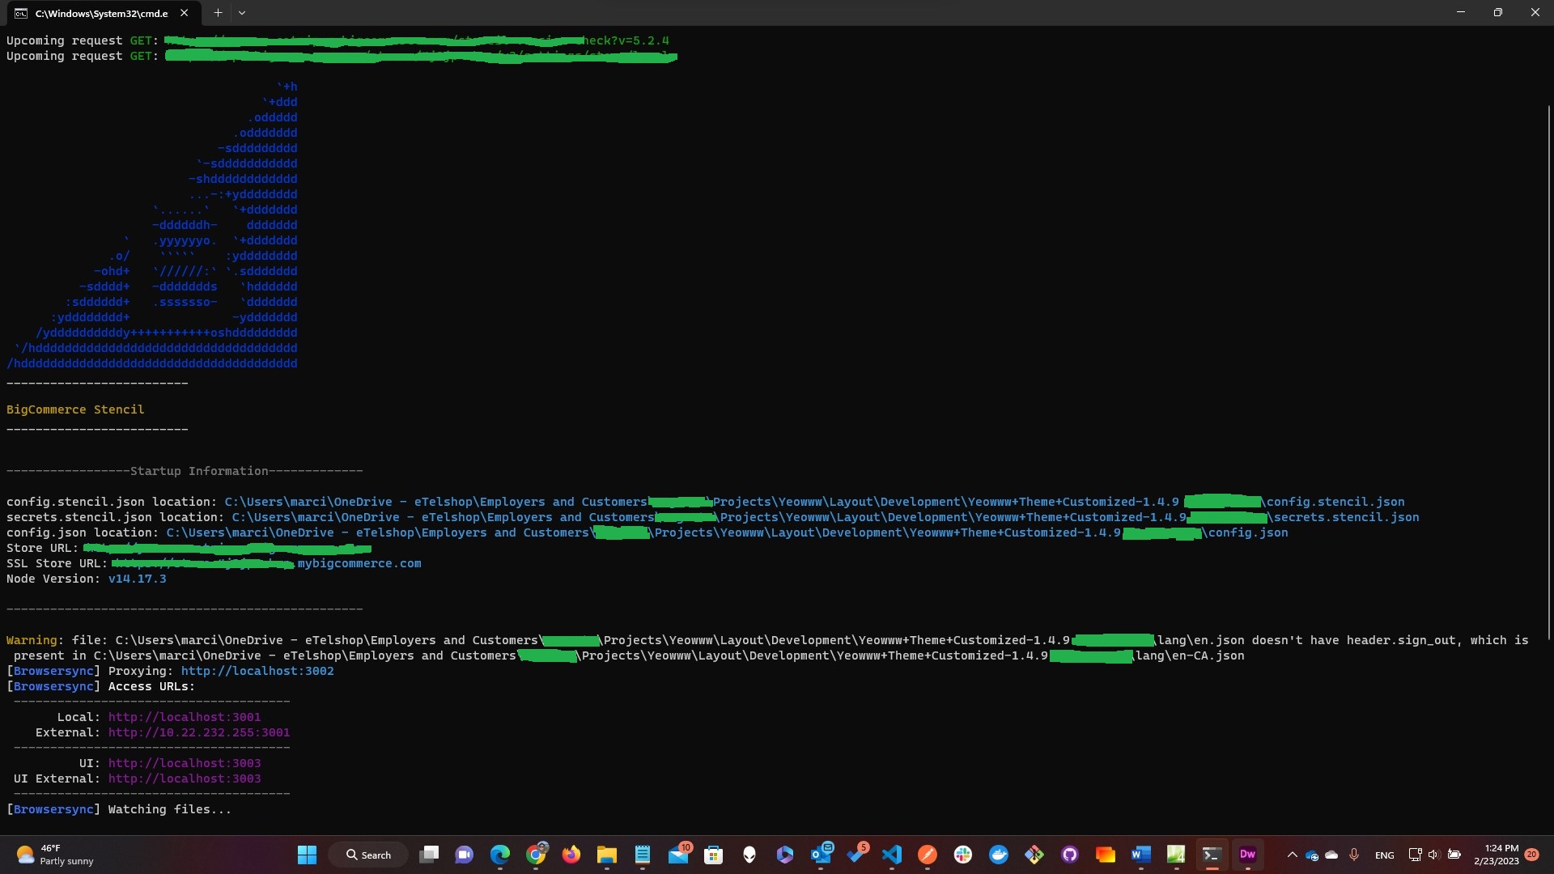Image resolution: width=1554 pixels, height=874 pixels.
Task: Open the UI URL after the 'UI:' label
Action: pos(185,763)
